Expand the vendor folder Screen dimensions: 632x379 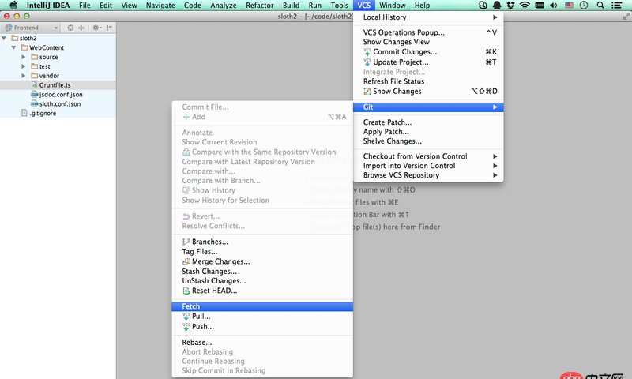pos(24,75)
